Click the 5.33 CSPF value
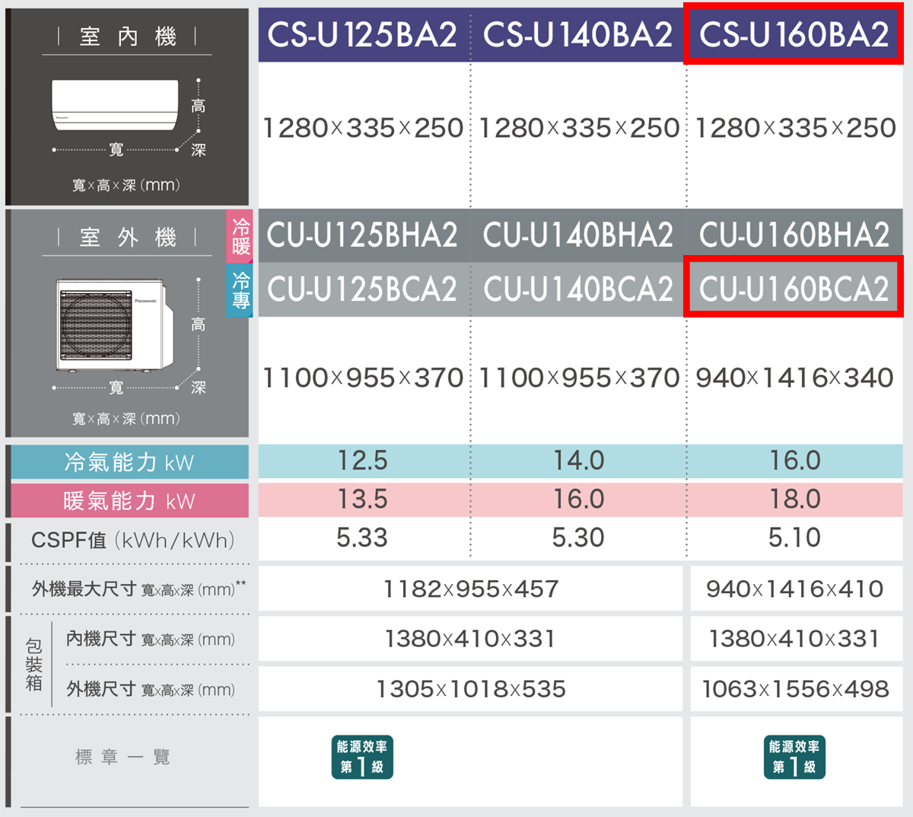Viewport: 913px width, 817px height. [x=362, y=538]
